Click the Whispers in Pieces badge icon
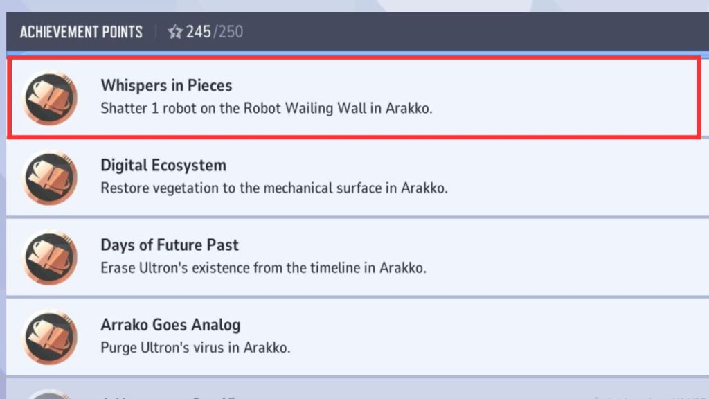The height and width of the screenshot is (399, 709). [x=50, y=98]
